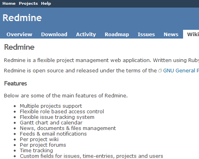Screen dimensions: 199x159
Task: Click 'Custom fields for issues' list item
Action: point(92,156)
